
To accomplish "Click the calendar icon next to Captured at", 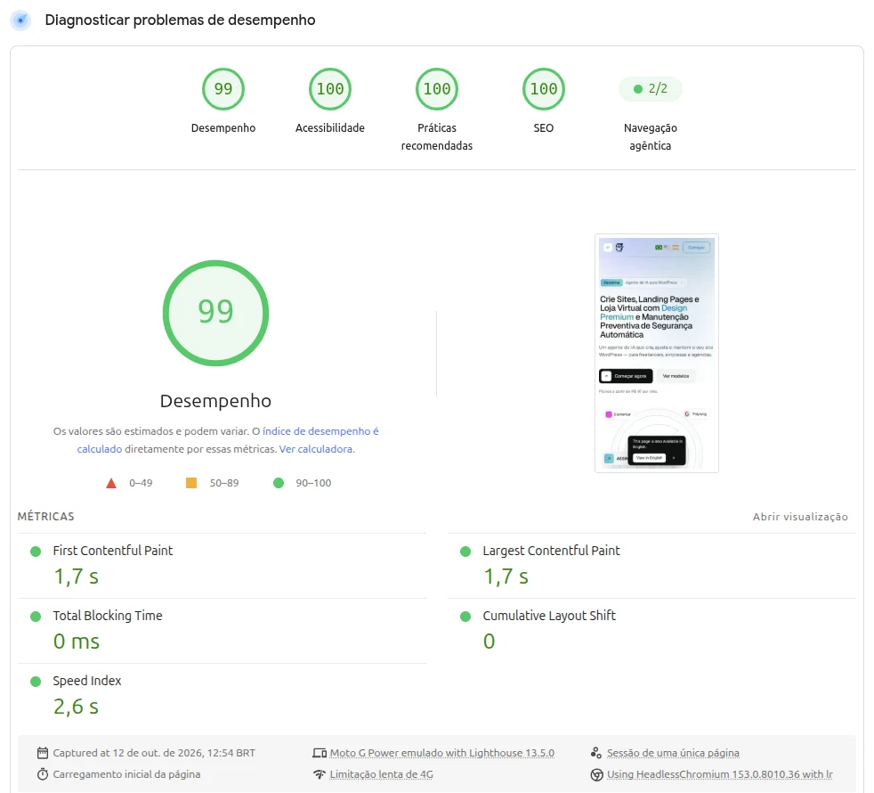I will [x=43, y=753].
